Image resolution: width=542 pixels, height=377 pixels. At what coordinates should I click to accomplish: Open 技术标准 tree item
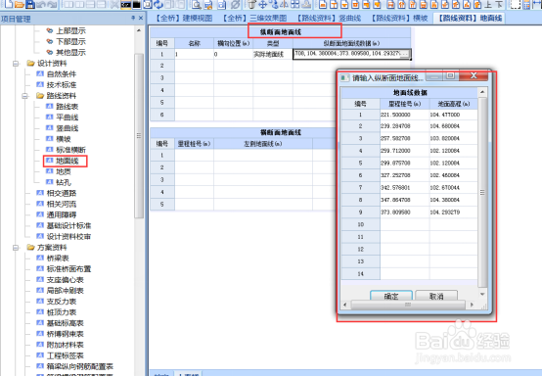[x=57, y=85]
